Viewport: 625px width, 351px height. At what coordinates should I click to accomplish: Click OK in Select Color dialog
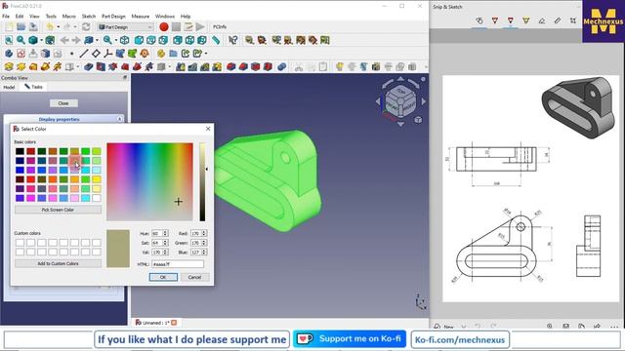pos(163,277)
